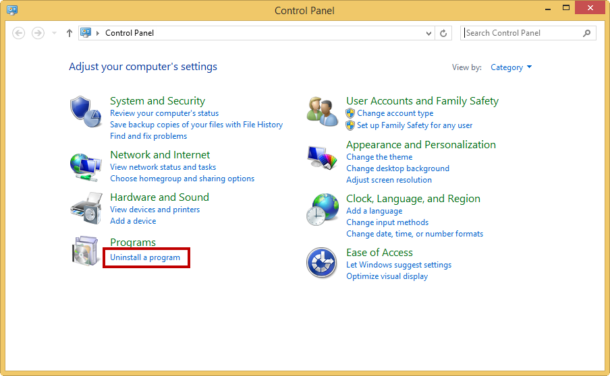Click Change date, time, or number formats

click(x=415, y=234)
